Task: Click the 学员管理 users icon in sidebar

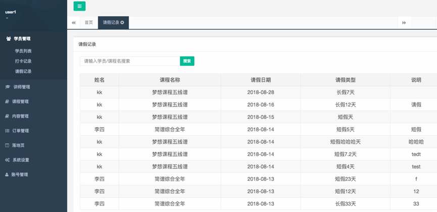Action: [x=8, y=39]
